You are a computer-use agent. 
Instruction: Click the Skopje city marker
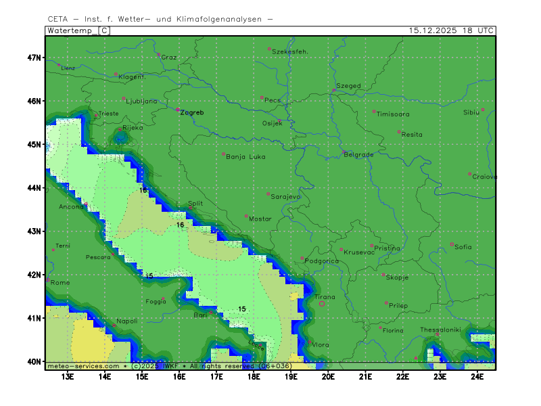[x=384, y=275]
